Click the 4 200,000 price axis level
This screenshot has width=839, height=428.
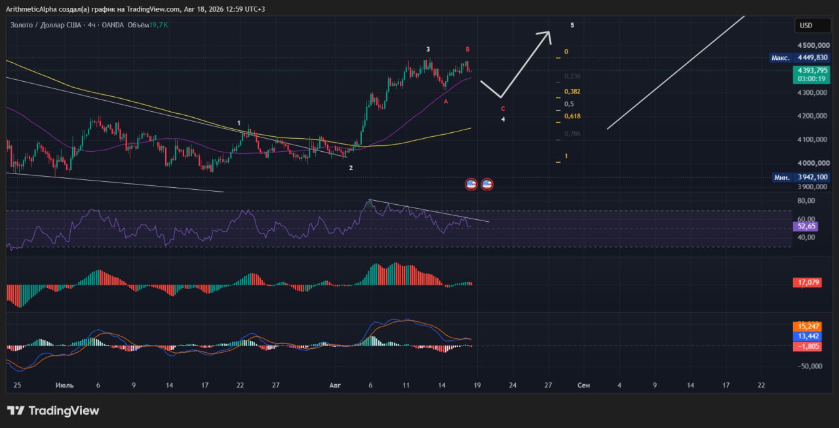pyautogui.click(x=814, y=116)
